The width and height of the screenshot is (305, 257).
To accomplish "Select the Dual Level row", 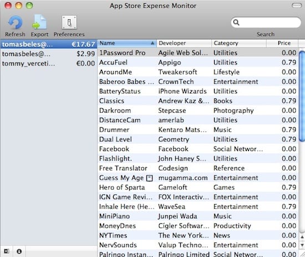I will 198,139.
